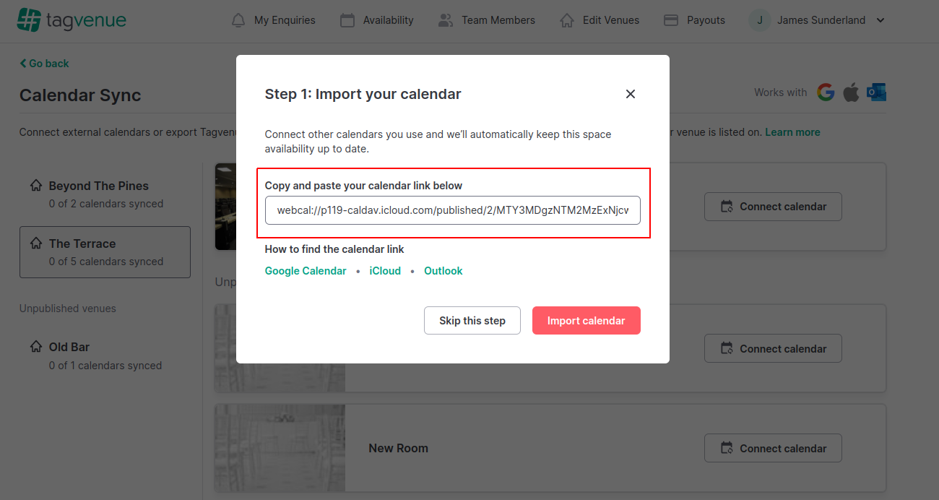Click the Import calendar button
Image resolution: width=939 pixels, height=500 pixels.
pos(587,321)
